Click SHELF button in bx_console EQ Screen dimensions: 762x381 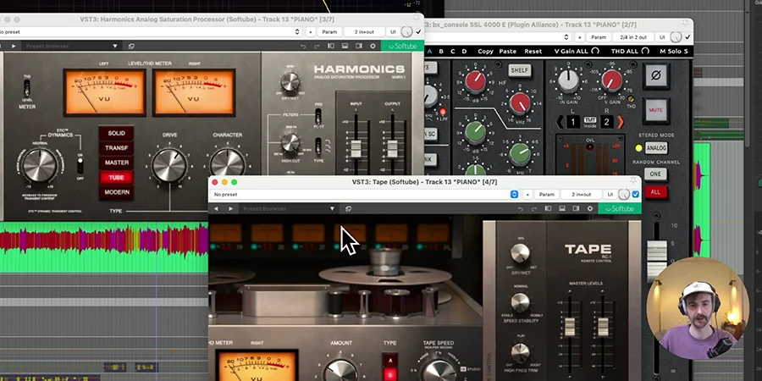[x=519, y=70]
